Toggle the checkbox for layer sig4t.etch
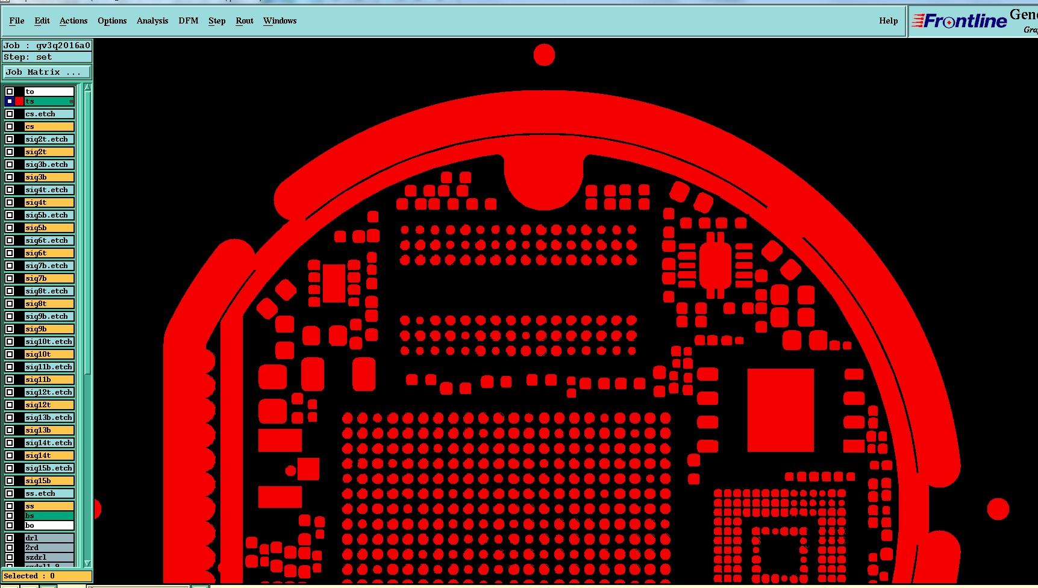This screenshot has height=588, width=1038. 10,190
